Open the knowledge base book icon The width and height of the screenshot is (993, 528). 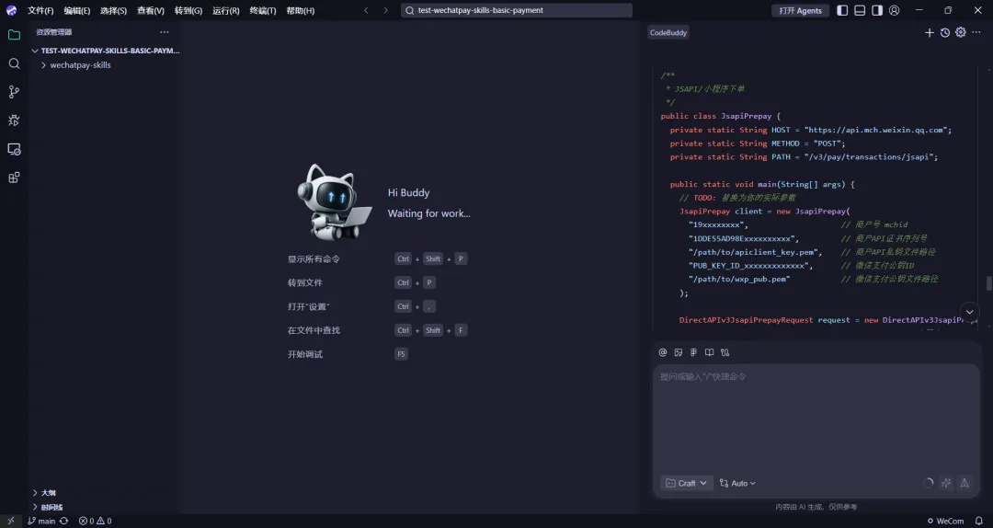click(709, 352)
